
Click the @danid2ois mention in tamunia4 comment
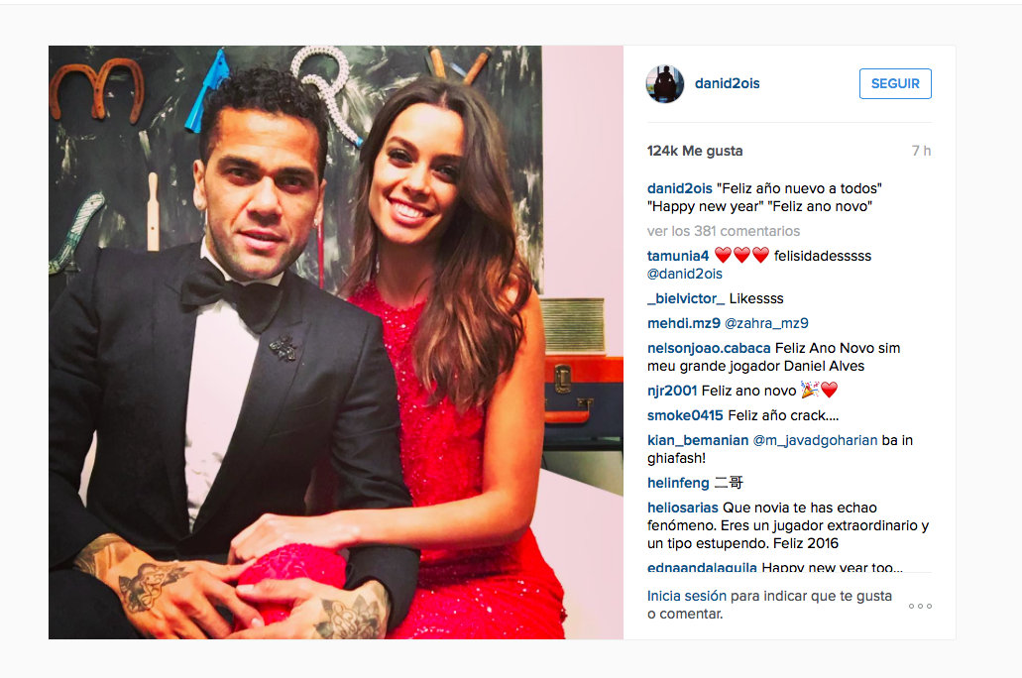[x=684, y=274]
